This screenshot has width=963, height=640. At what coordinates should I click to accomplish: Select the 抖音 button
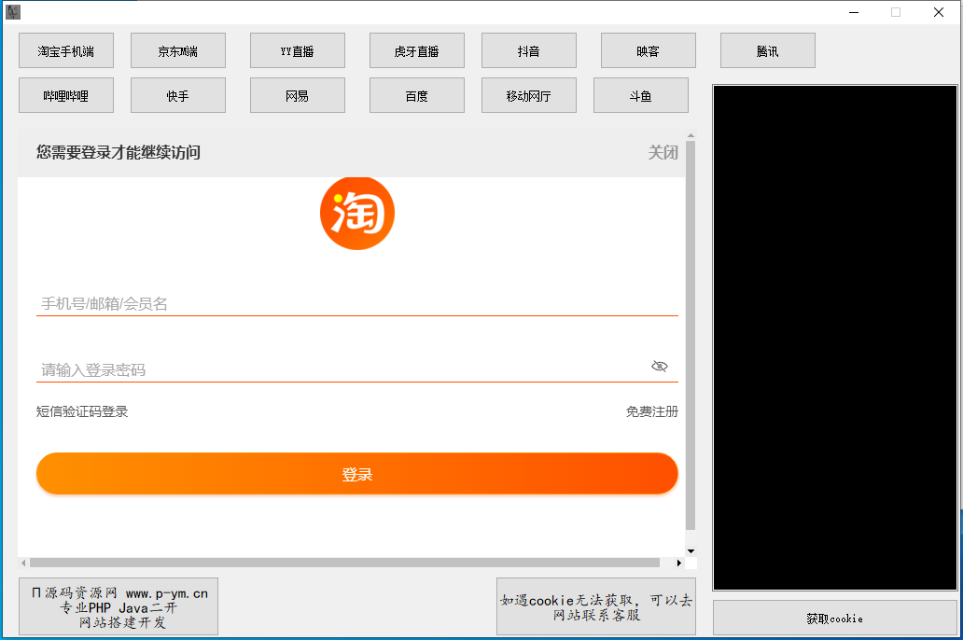(x=529, y=51)
